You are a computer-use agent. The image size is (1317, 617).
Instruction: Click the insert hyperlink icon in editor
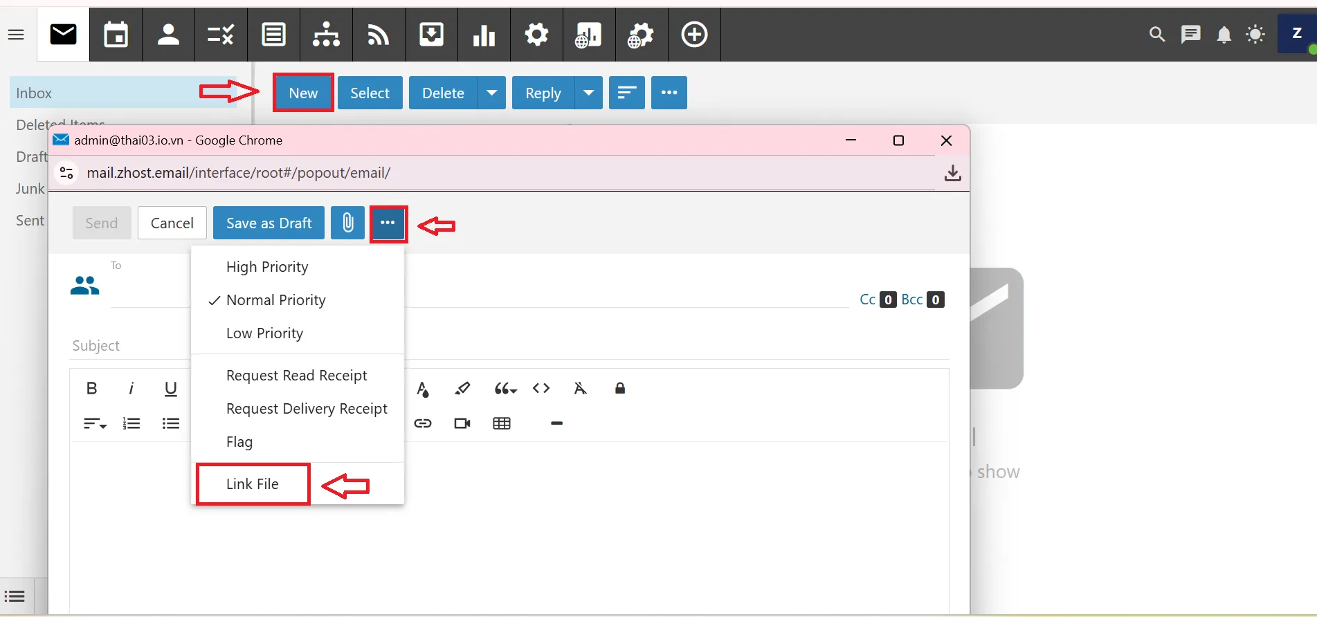(x=423, y=423)
